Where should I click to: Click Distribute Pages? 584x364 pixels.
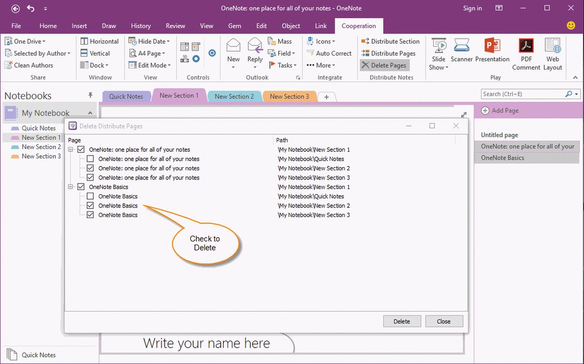point(389,53)
